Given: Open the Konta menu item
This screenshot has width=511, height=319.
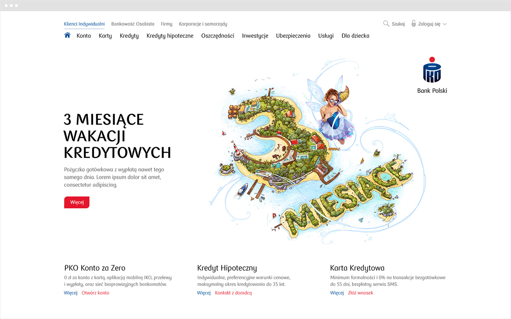Looking at the screenshot, I should (x=84, y=35).
